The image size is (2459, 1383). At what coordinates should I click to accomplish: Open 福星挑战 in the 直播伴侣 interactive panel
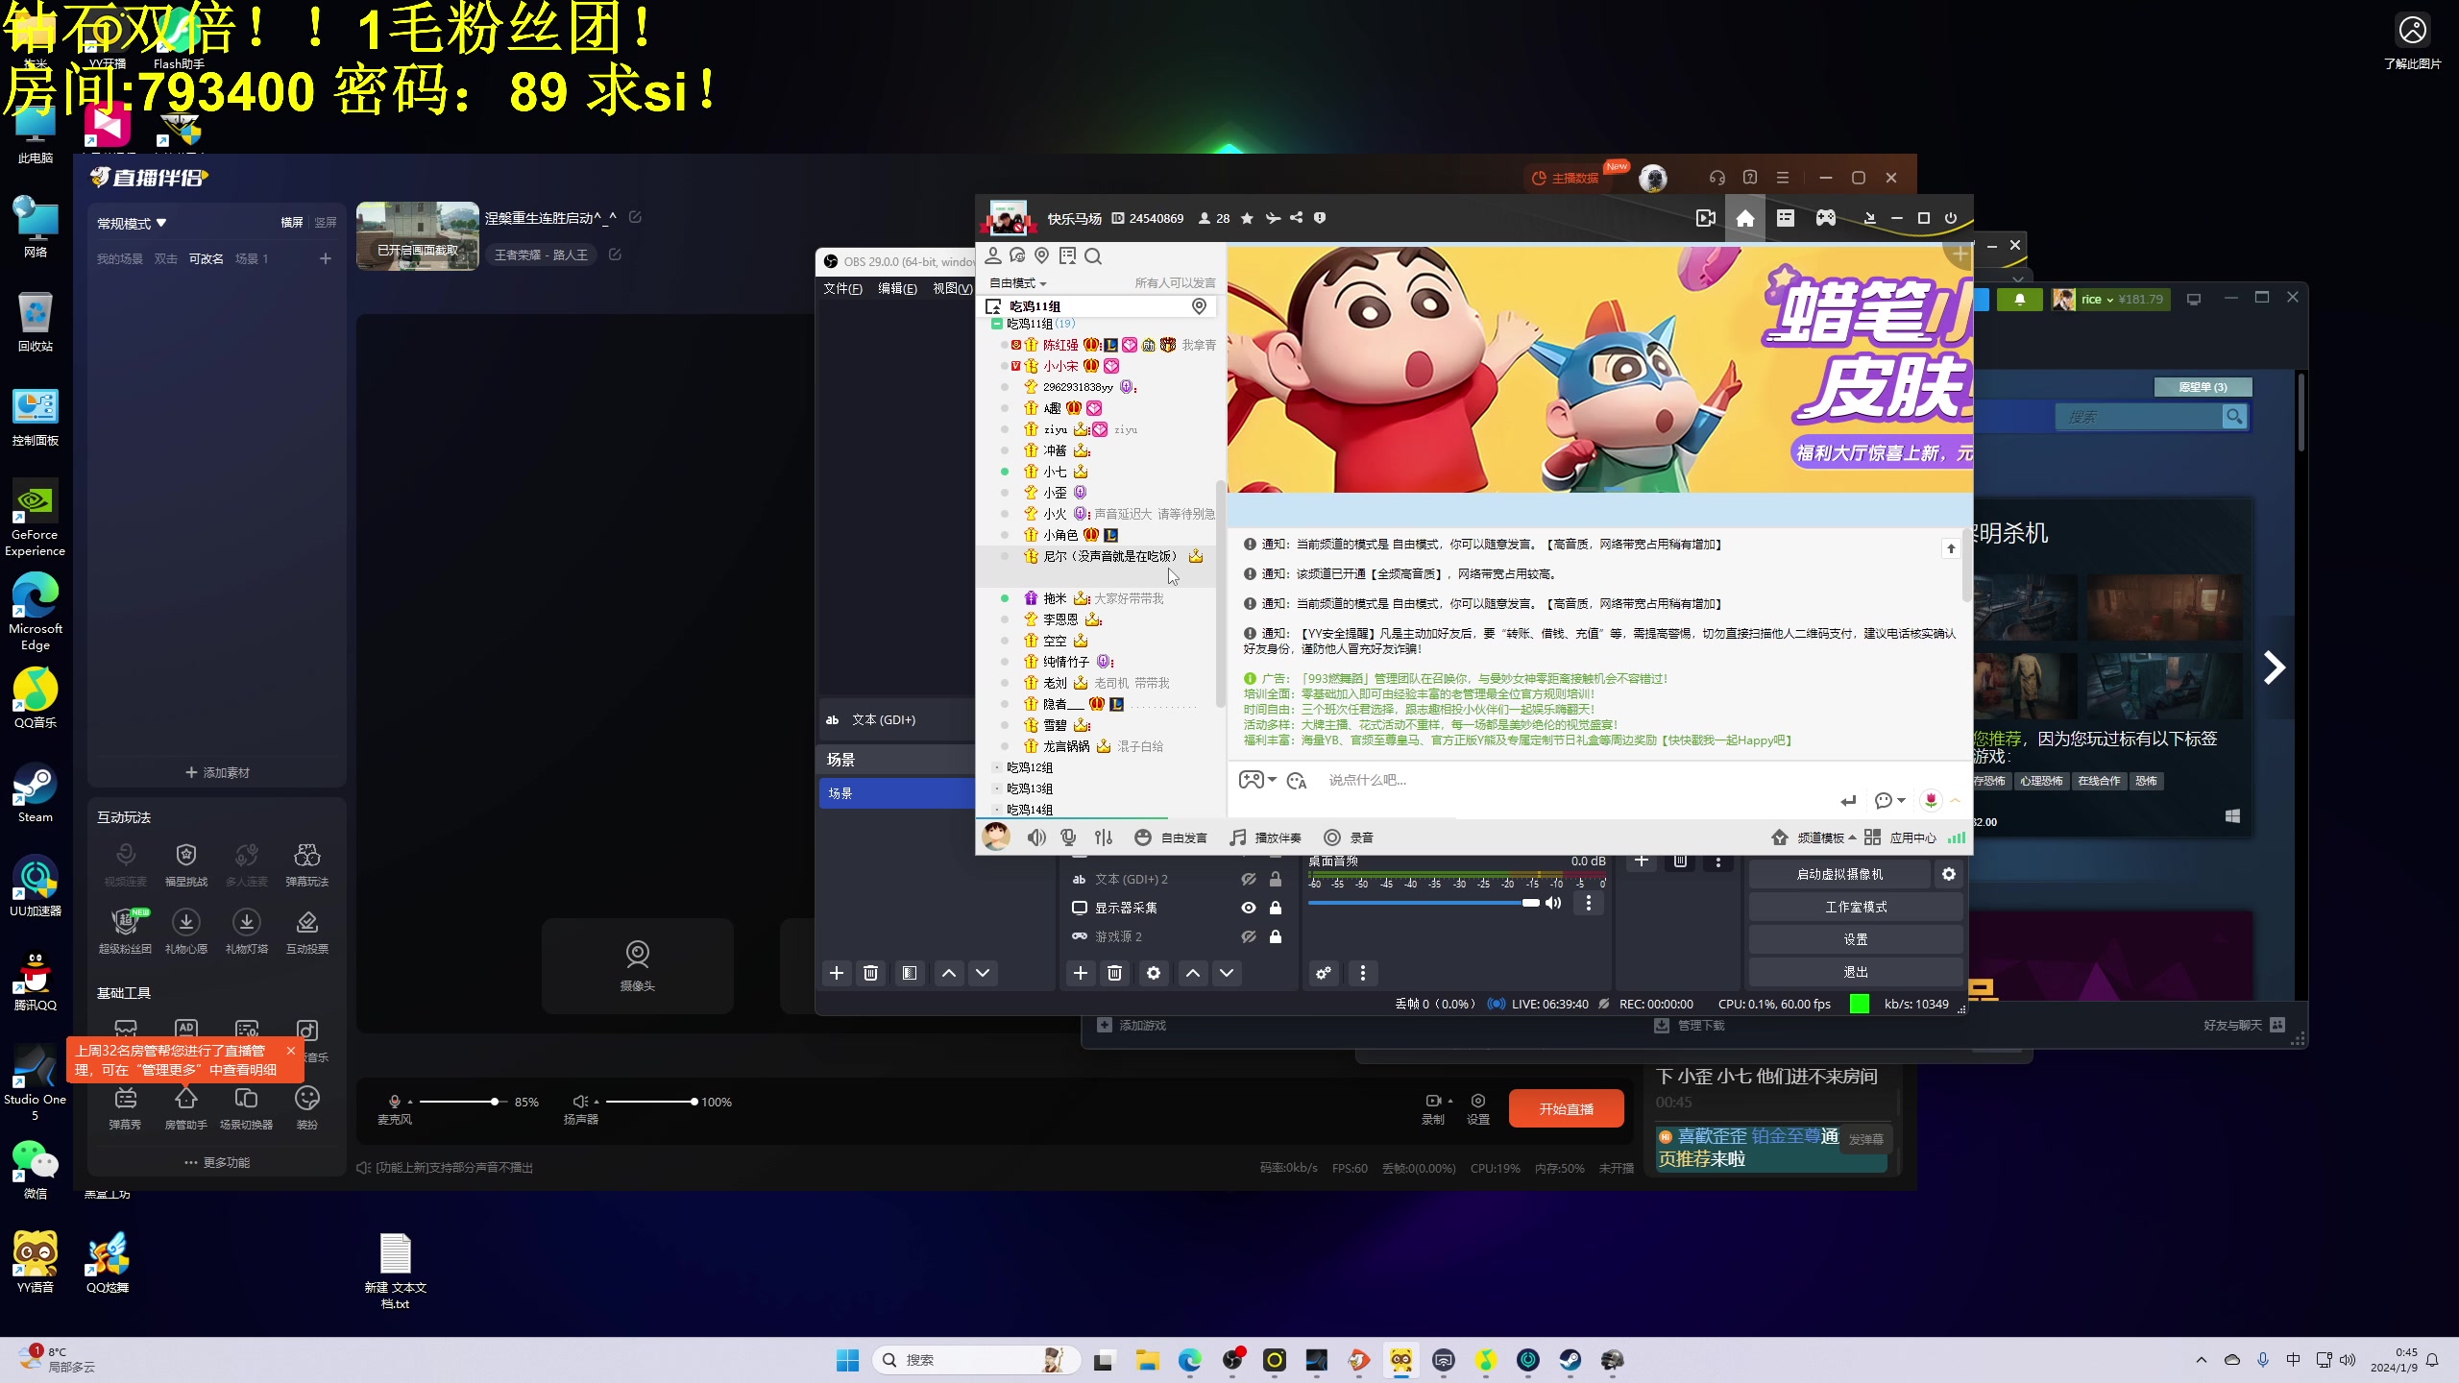(185, 863)
